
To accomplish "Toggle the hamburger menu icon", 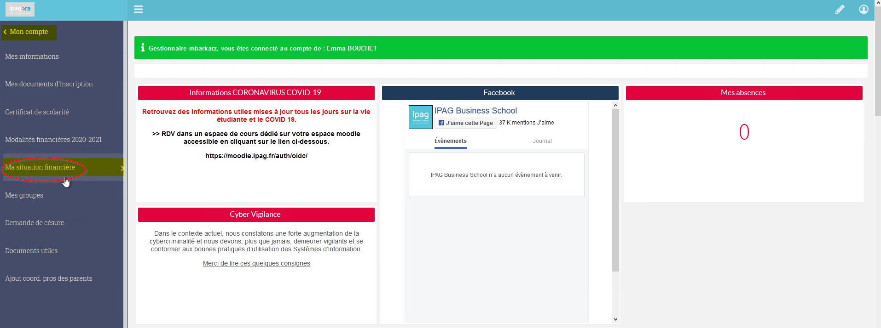I will click(x=138, y=9).
